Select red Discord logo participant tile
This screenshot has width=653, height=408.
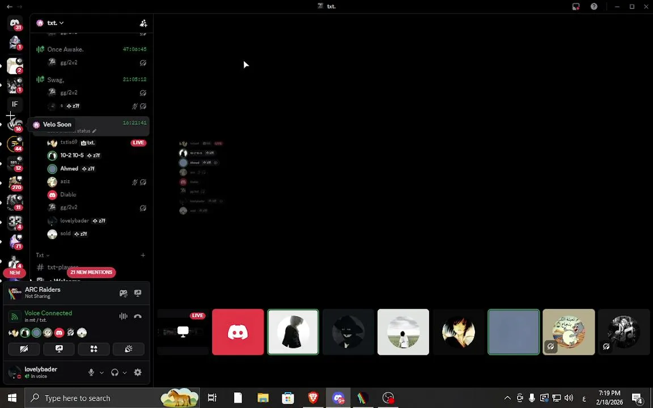click(x=238, y=332)
